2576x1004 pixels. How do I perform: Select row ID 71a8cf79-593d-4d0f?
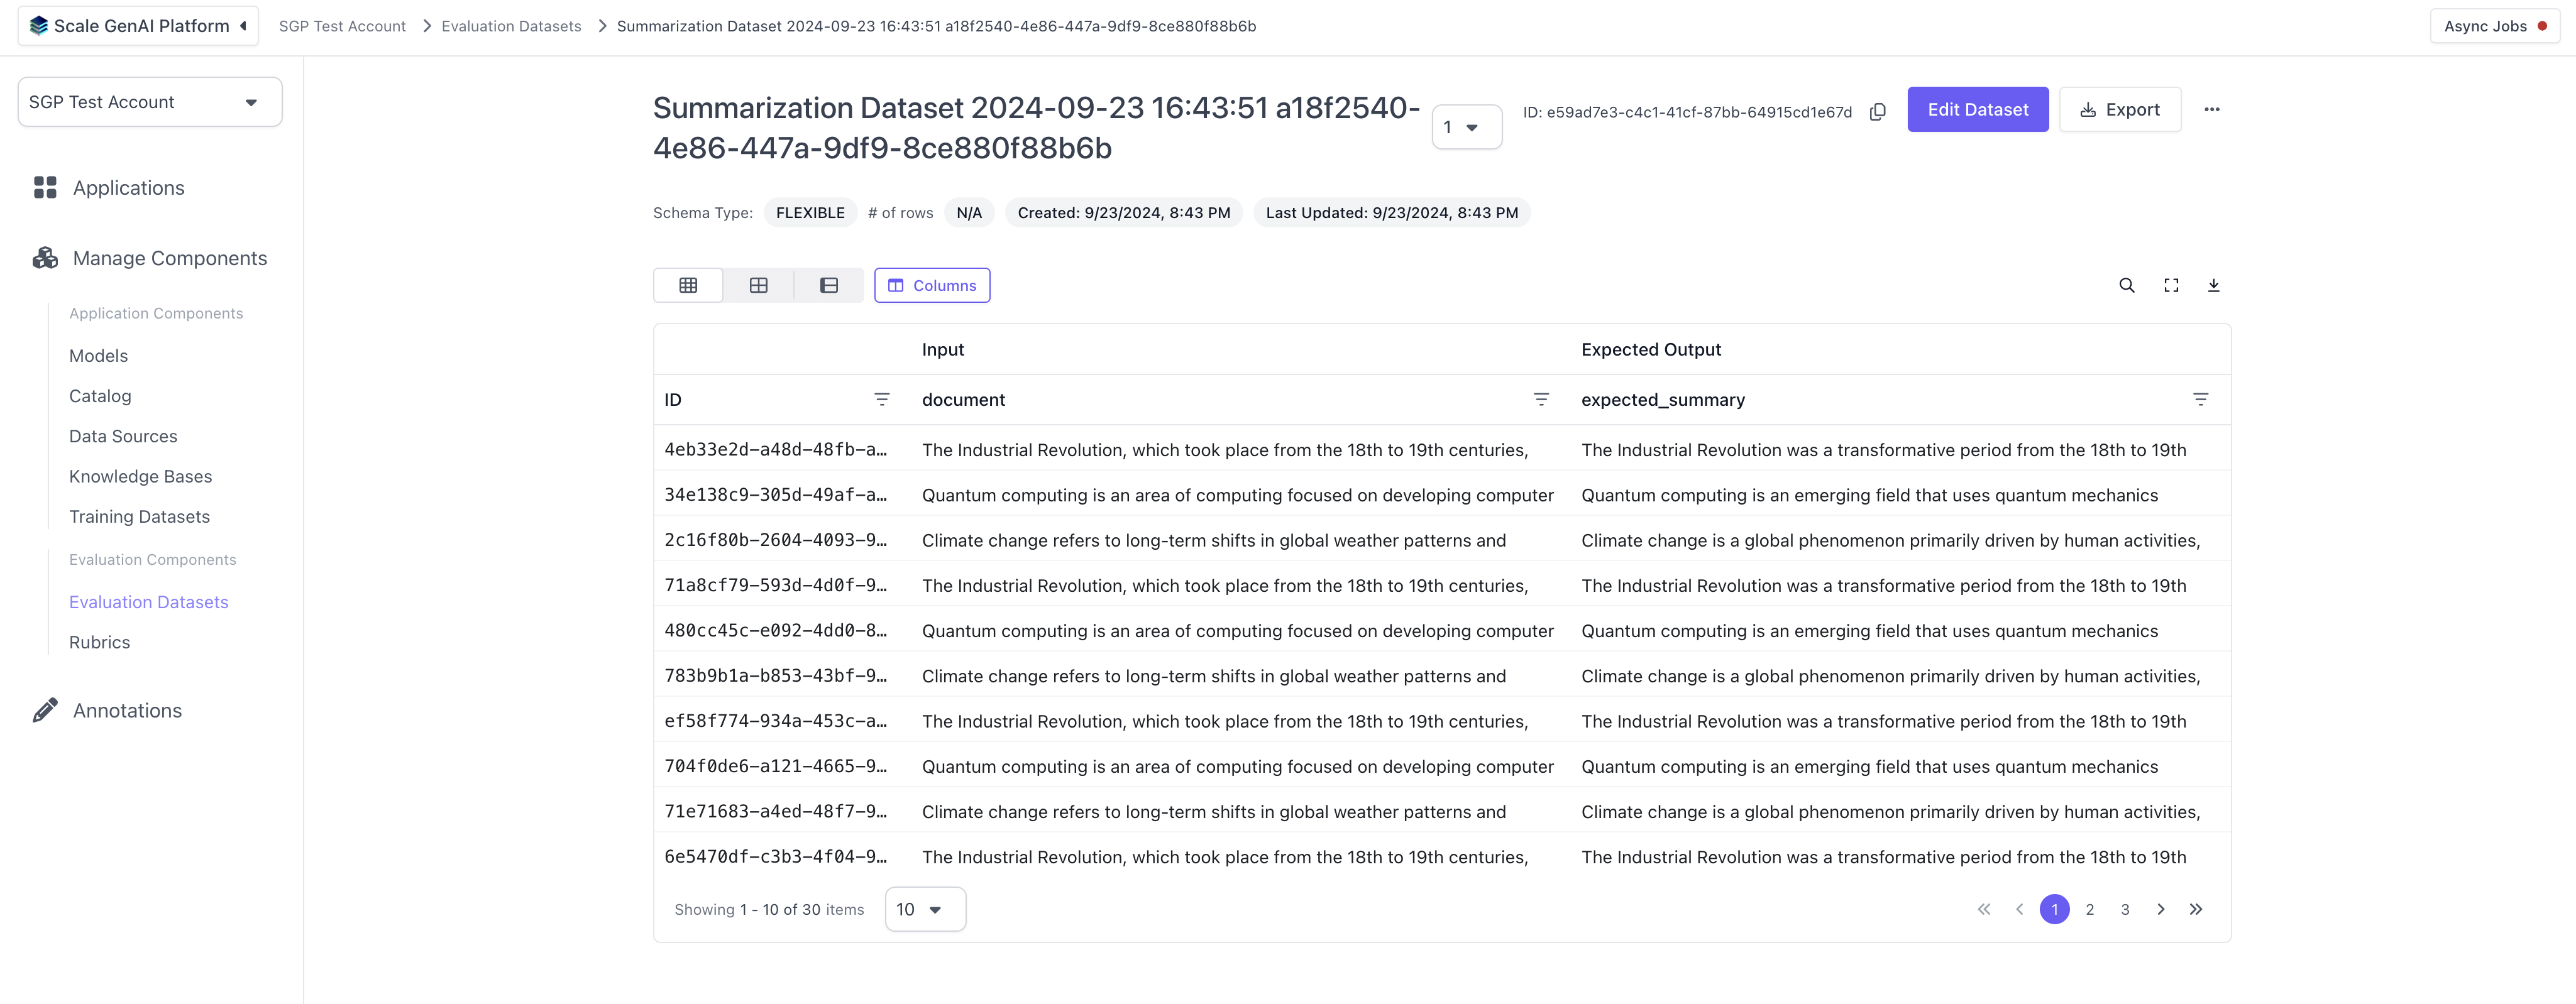[x=775, y=586]
